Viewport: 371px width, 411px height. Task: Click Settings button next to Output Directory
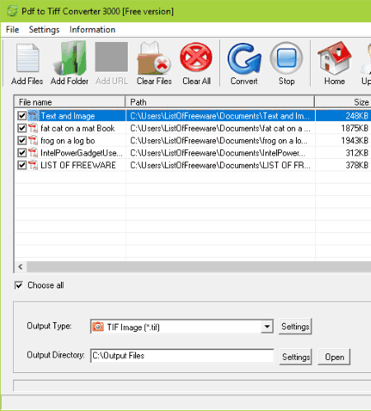tap(296, 357)
